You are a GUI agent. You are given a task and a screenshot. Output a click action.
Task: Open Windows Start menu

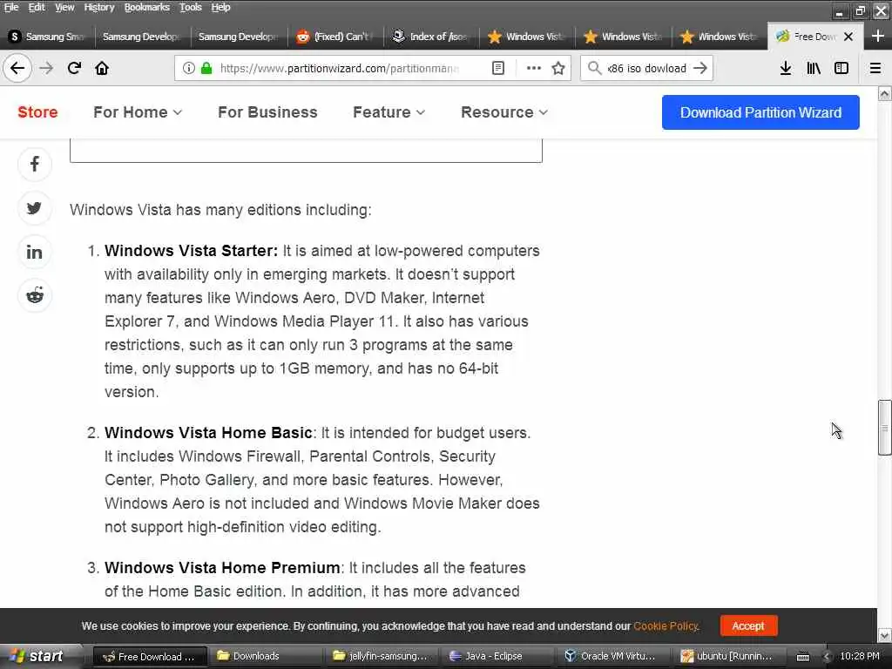coord(37,657)
